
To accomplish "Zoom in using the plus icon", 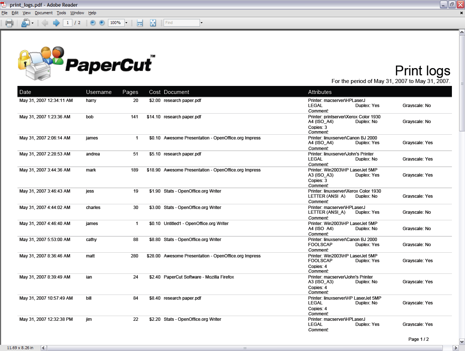I will coord(102,23).
